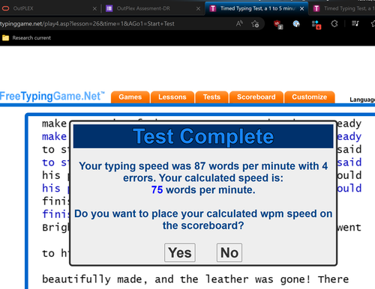Screen dimensions: 375x289
Task: Switch to the OutPLEX browser tab
Action: click(49, 8)
